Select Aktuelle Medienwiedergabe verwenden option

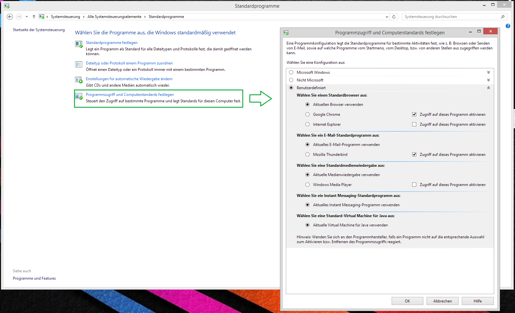click(308, 175)
